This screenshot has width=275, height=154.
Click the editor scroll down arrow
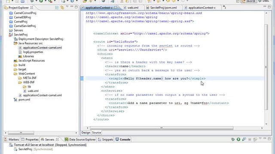coord(266,124)
